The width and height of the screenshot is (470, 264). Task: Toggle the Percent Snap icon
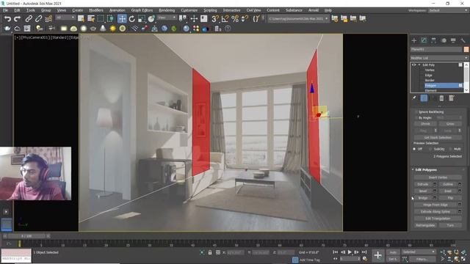pyautogui.click(x=235, y=19)
